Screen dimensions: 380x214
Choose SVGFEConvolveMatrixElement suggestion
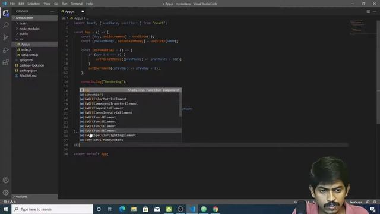pos(130,112)
